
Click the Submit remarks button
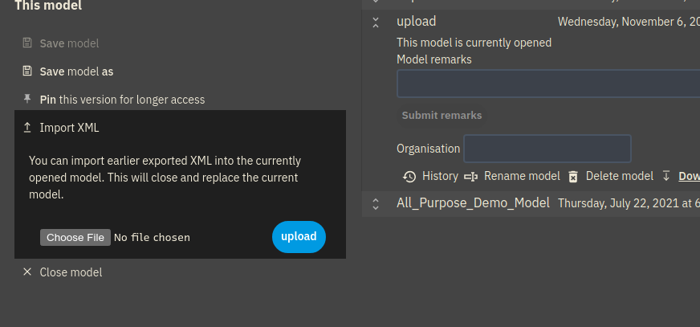[442, 115]
